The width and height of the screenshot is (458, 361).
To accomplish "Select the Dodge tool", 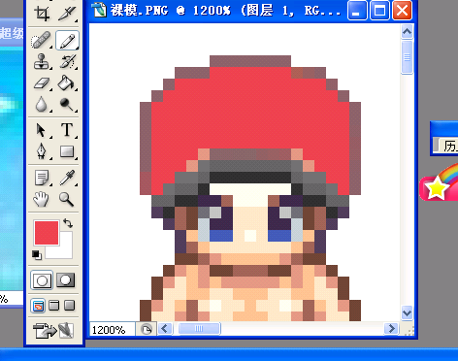I will coord(67,104).
